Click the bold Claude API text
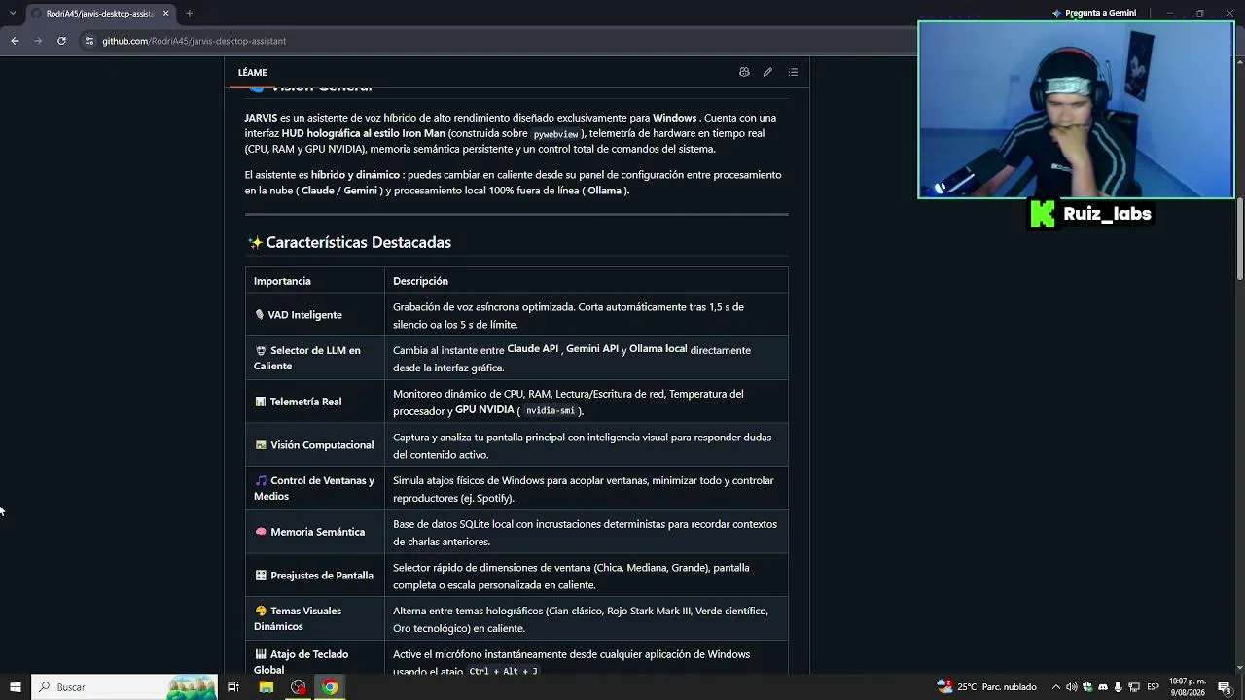The width and height of the screenshot is (1245, 700). (532, 348)
